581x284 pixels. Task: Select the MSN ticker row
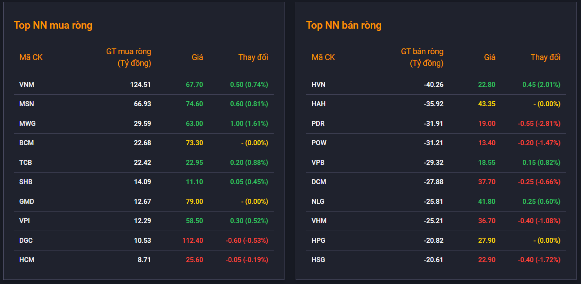coord(143,104)
